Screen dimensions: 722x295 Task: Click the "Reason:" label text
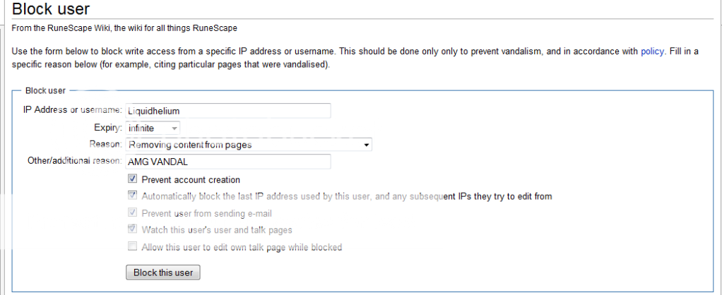click(x=107, y=145)
